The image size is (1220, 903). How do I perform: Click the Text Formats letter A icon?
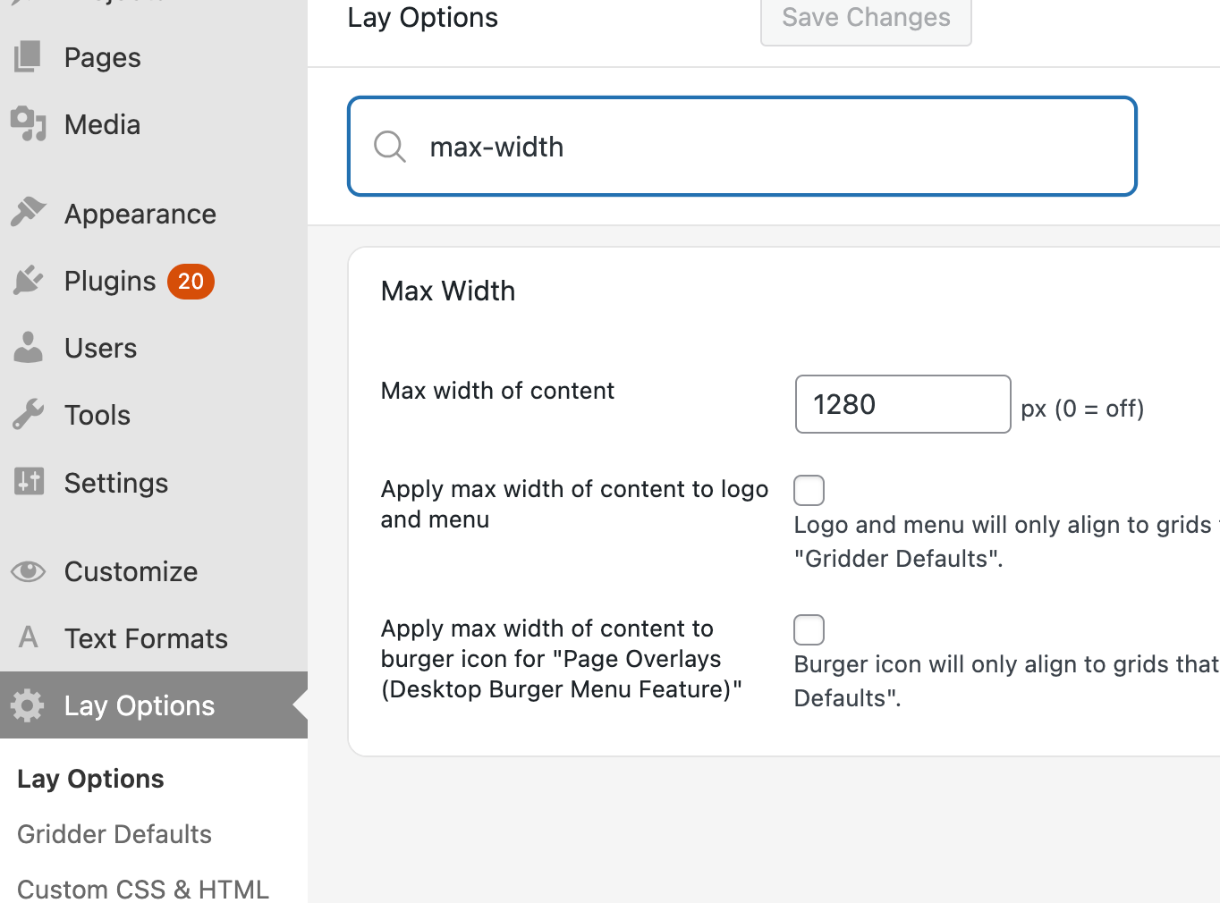tap(28, 637)
